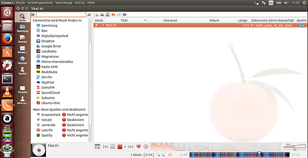
Task: Adjust the volume slider at 50%
Action: pyautogui.click(x=294, y=147)
